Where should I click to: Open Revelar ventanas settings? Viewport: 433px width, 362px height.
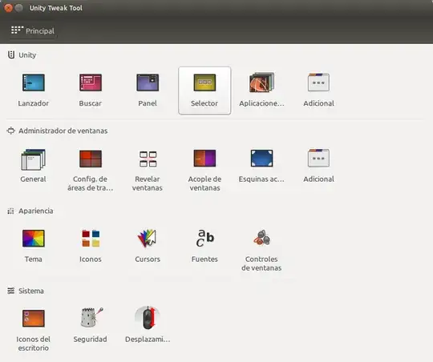coord(148,171)
